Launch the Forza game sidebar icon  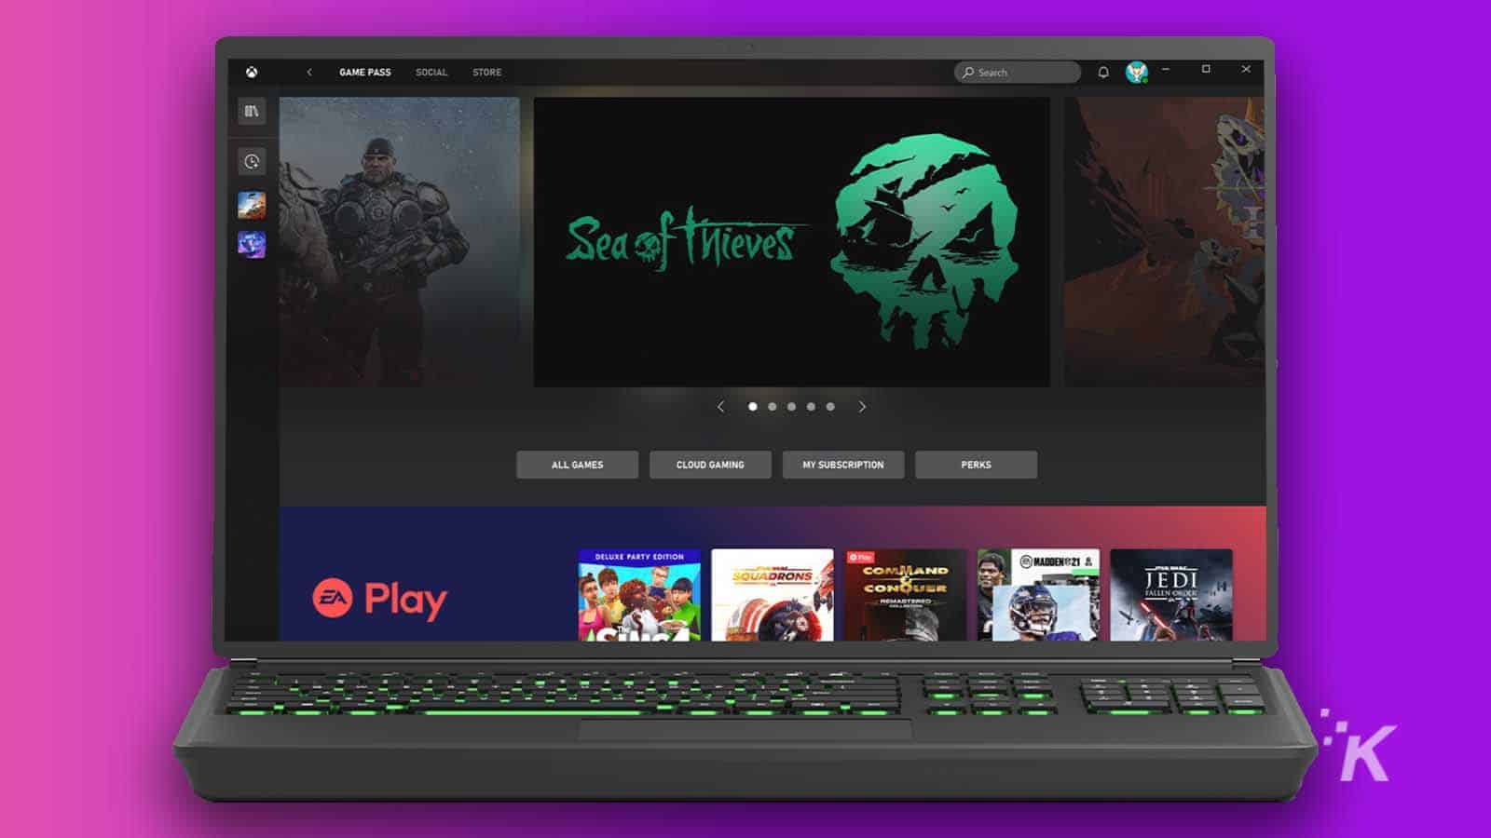coord(252,205)
